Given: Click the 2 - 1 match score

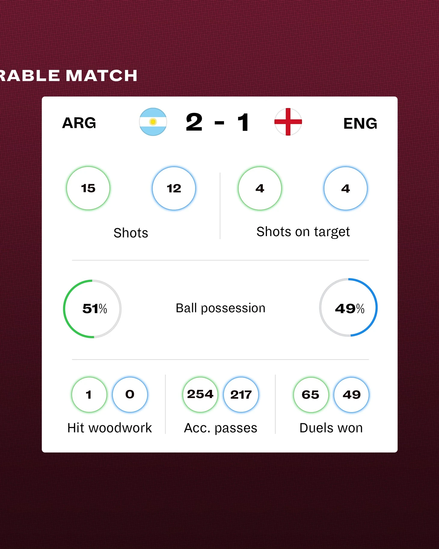Looking at the screenshot, I should 218,122.
